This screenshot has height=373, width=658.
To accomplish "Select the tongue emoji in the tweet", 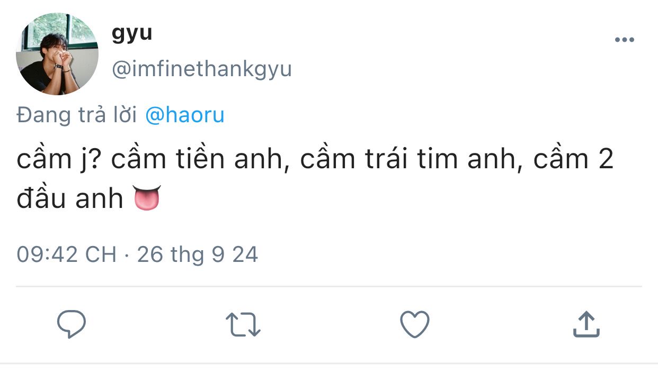I will (147, 198).
